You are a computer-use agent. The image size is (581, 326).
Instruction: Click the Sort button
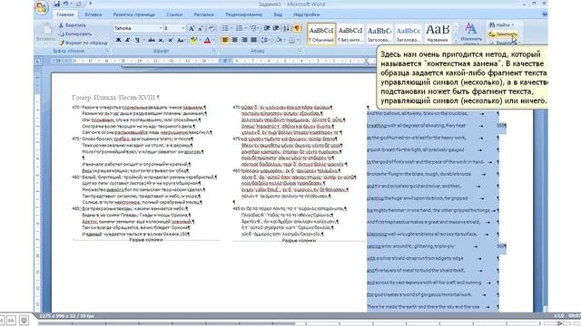[286, 28]
